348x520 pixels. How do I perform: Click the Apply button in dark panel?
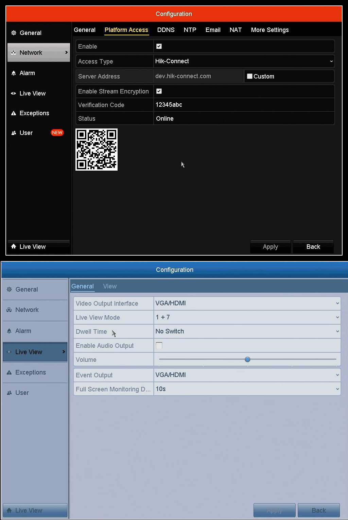(271, 247)
